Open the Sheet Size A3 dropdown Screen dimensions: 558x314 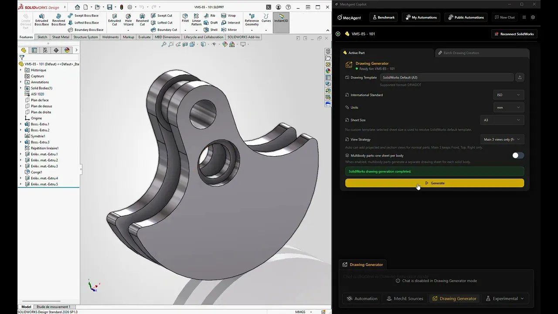pyautogui.click(x=502, y=120)
